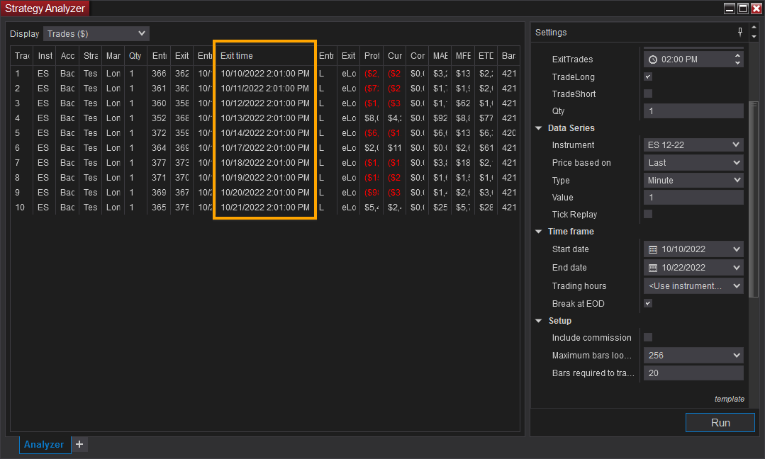Collapse the Data Series section
Image resolution: width=765 pixels, height=459 pixels.
[540, 128]
